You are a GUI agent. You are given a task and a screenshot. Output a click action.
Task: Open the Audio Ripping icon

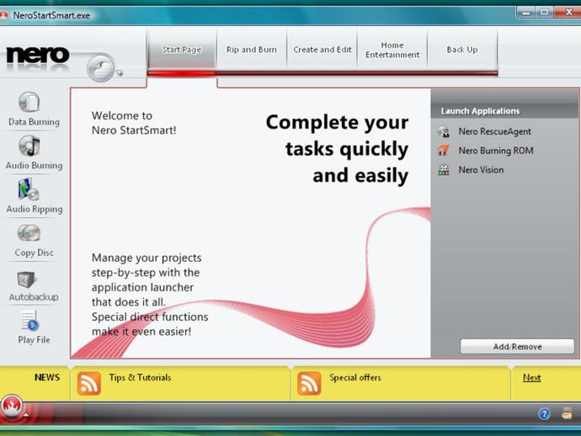(28, 189)
